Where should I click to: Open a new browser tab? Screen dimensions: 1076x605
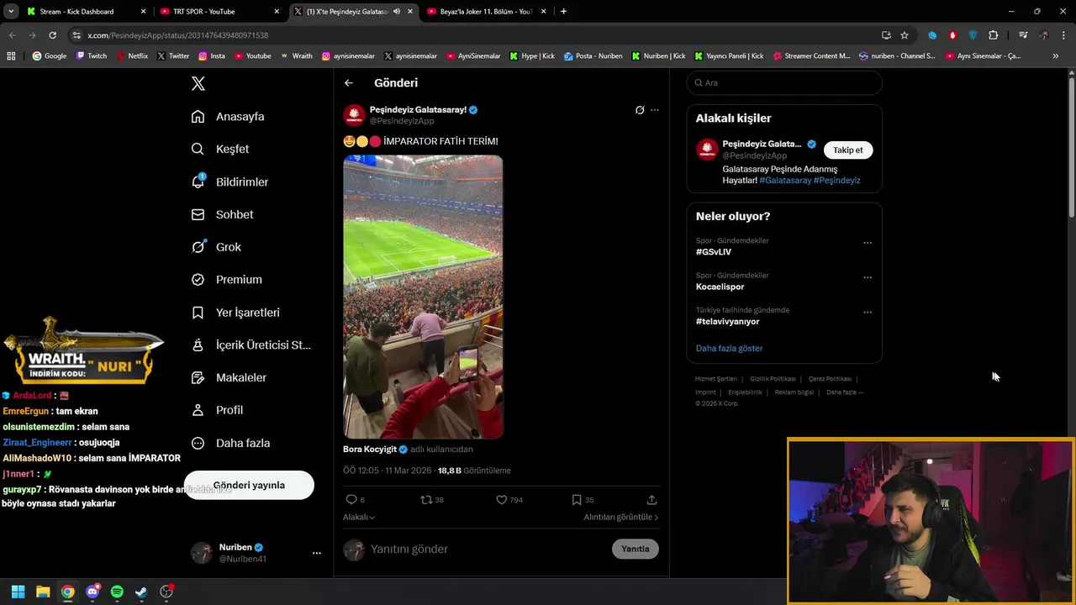(563, 12)
